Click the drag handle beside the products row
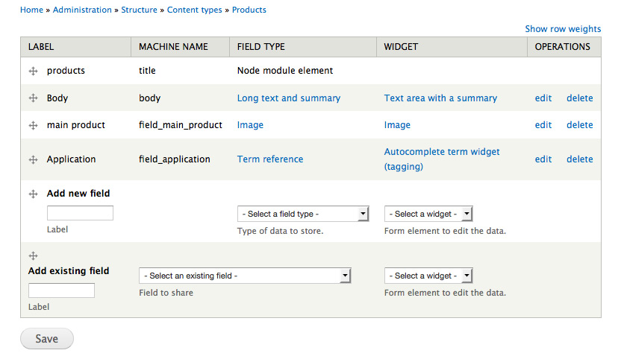 point(34,72)
